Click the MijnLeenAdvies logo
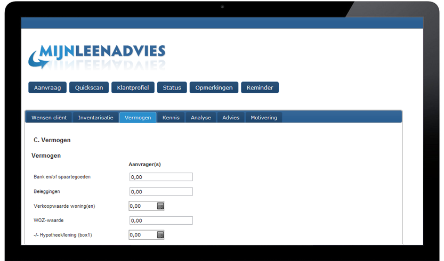The height and width of the screenshot is (261, 444). coord(96,55)
